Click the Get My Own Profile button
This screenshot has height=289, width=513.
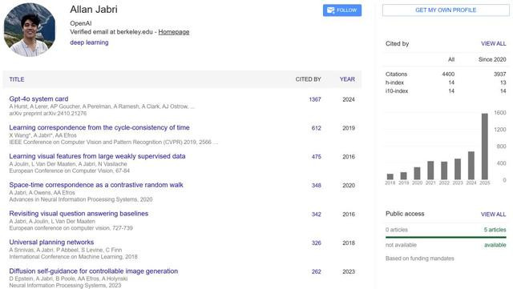point(446,10)
